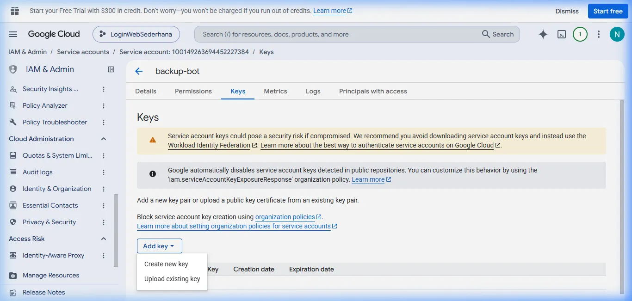Choose Create new key from menu

[172, 264]
